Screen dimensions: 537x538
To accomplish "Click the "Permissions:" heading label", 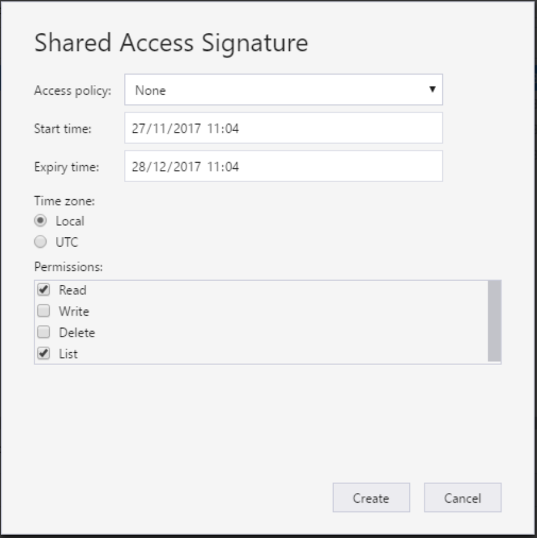I will pyautogui.click(x=68, y=267).
